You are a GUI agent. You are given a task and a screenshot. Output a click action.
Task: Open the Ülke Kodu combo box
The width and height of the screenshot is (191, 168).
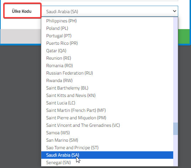pyautogui.click(x=110, y=11)
